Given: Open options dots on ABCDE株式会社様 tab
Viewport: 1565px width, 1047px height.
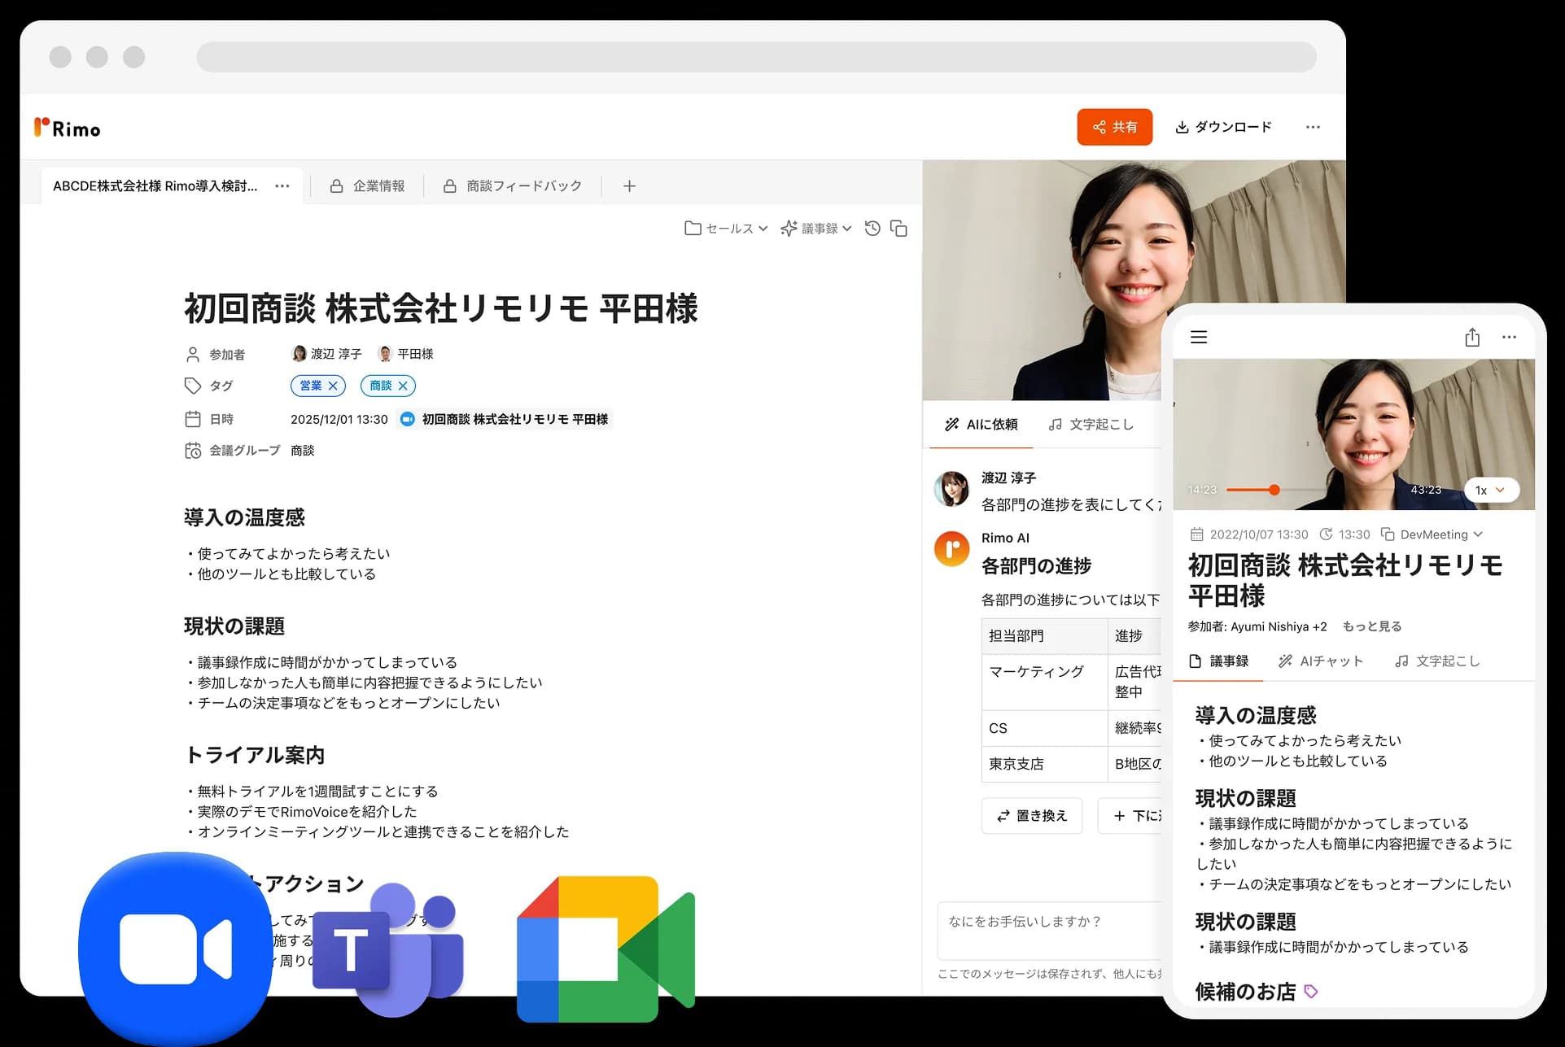Looking at the screenshot, I should (x=282, y=185).
